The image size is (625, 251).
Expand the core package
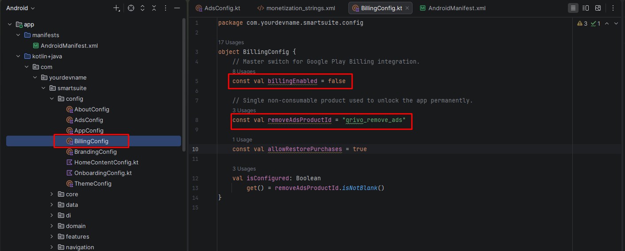coord(52,194)
